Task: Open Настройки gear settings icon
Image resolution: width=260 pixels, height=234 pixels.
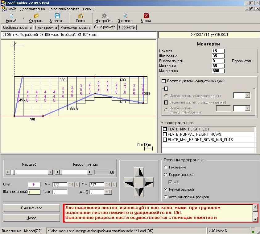Action: point(104,16)
